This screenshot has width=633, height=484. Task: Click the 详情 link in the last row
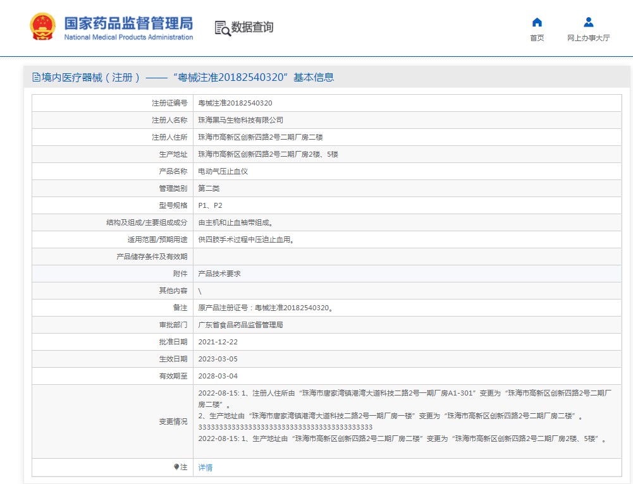coord(206,468)
